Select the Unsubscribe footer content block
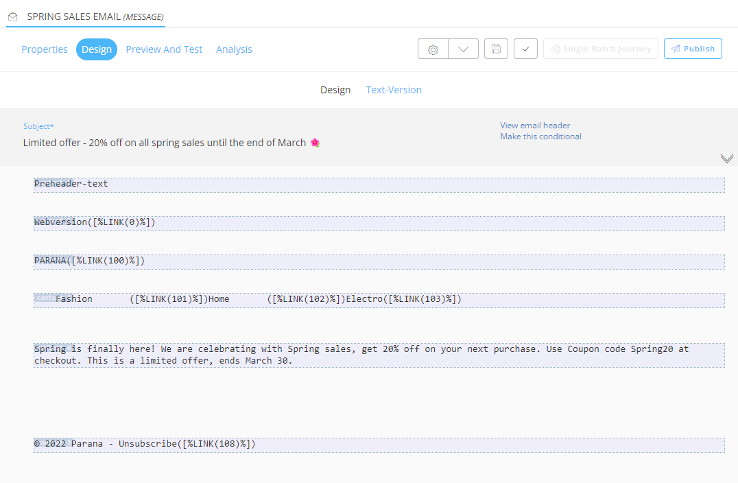 (x=379, y=445)
